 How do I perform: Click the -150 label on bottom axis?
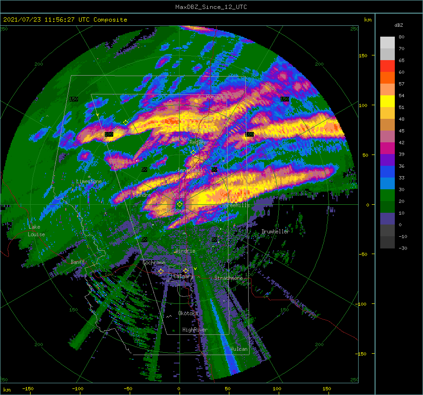coord(28,389)
